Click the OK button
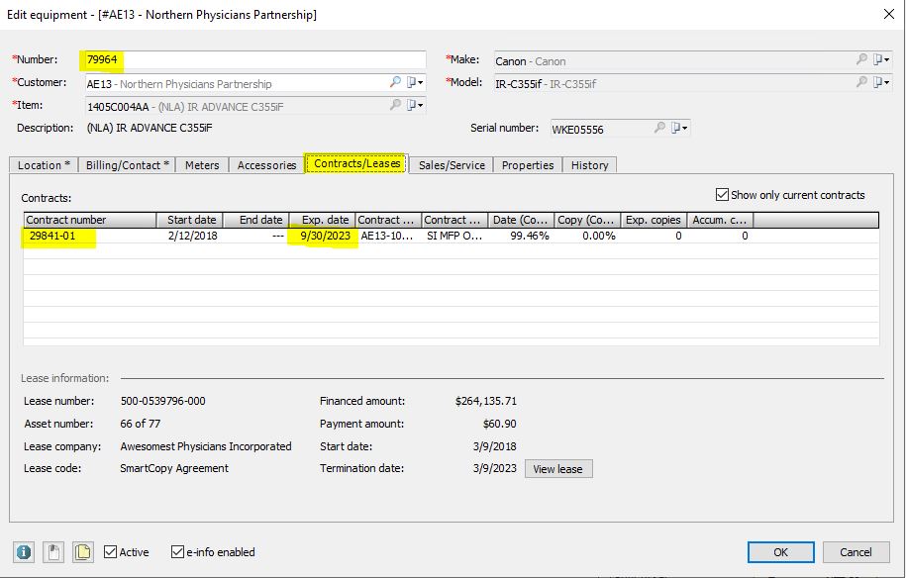Viewport: 906px width, 578px height. click(780, 552)
